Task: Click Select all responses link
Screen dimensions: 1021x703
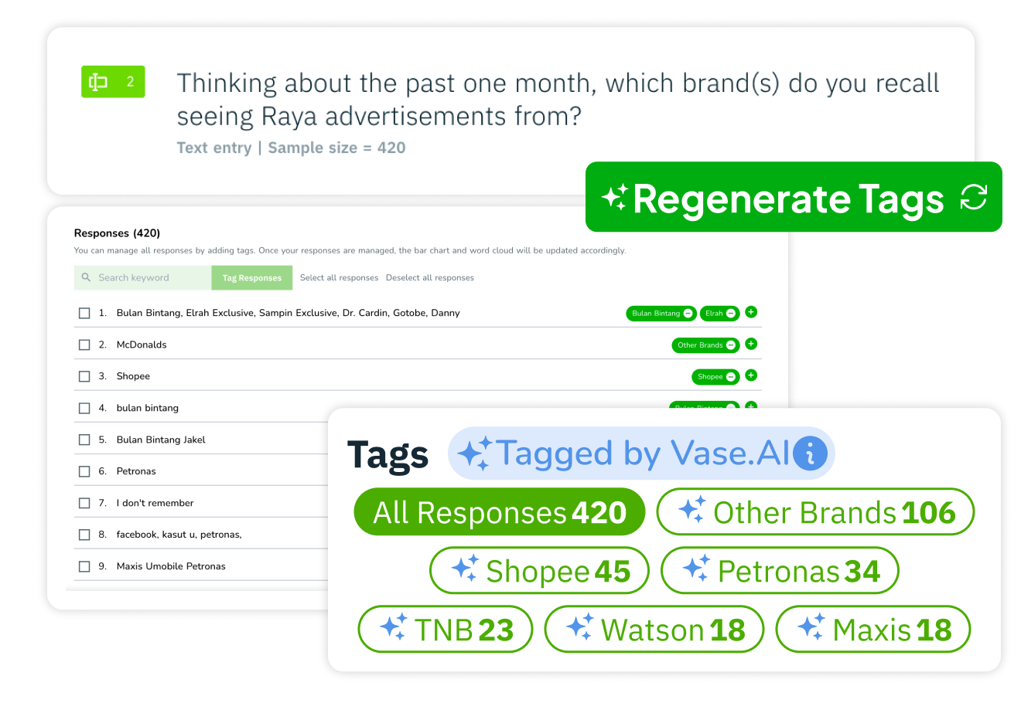Action: (339, 278)
